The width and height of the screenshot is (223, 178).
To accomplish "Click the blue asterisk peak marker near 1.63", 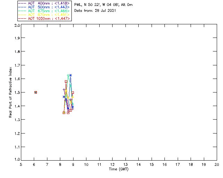I will [x=70, y=75].
